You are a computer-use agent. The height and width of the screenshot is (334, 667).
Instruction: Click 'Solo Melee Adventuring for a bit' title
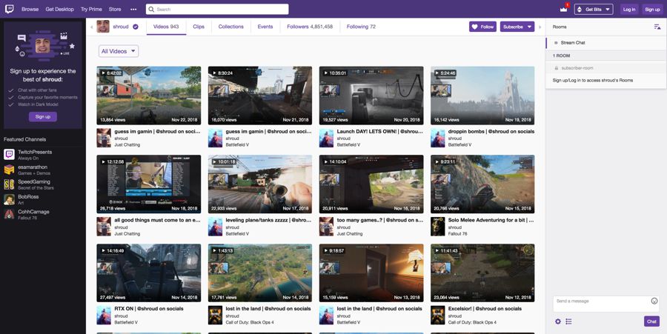[491, 220]
